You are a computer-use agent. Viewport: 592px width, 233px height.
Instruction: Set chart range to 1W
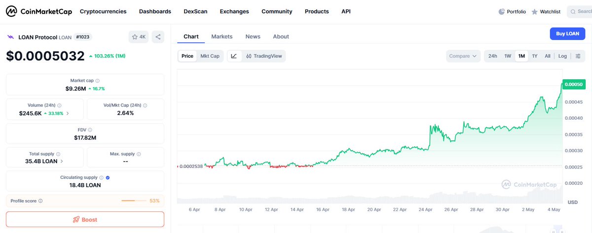coord(508,56)
